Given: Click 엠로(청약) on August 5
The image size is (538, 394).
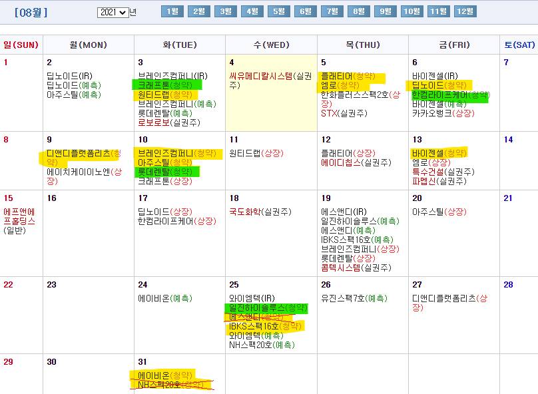Looking at the screenshot, I should click(x=340, y=85).
